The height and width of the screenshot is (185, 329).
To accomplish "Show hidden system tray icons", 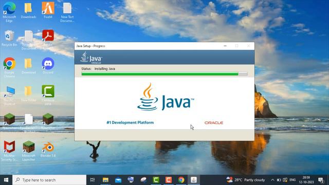I will [272, 180].
